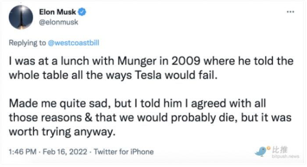Click the blue verified checkmark badge
Screen dimensions: 307x167
[x=82, y=12]
